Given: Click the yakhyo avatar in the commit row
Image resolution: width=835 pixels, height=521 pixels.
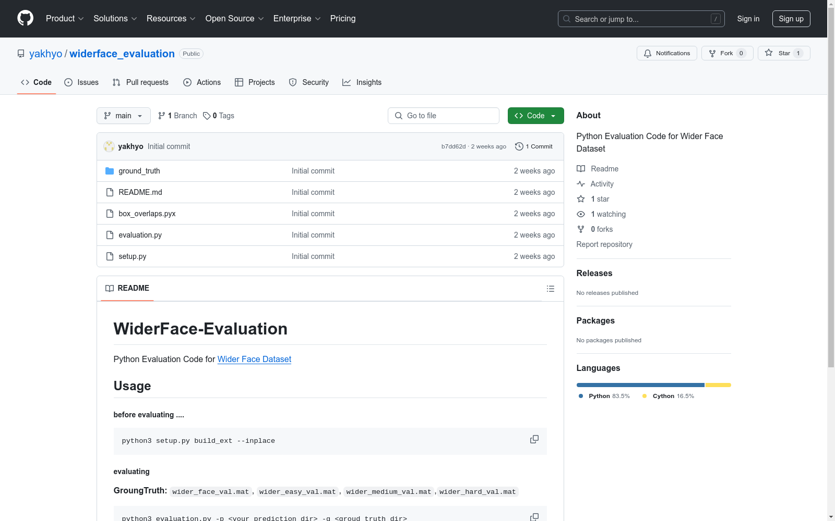Looking at the screenshot, I should point(109,146).
